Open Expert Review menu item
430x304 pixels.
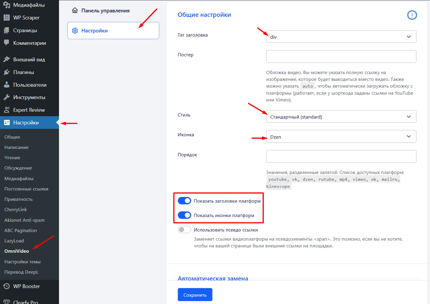click(29, 110)
